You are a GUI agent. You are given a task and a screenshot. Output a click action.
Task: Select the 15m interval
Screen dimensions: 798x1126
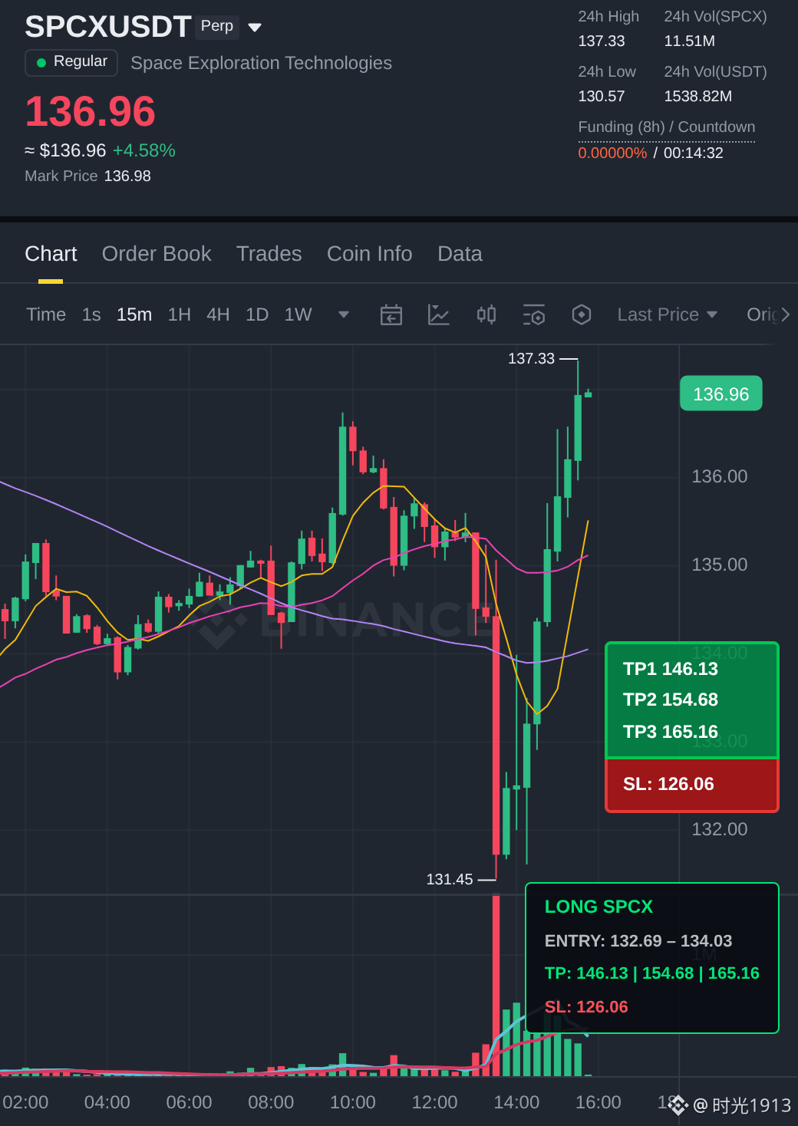(134, 314)
